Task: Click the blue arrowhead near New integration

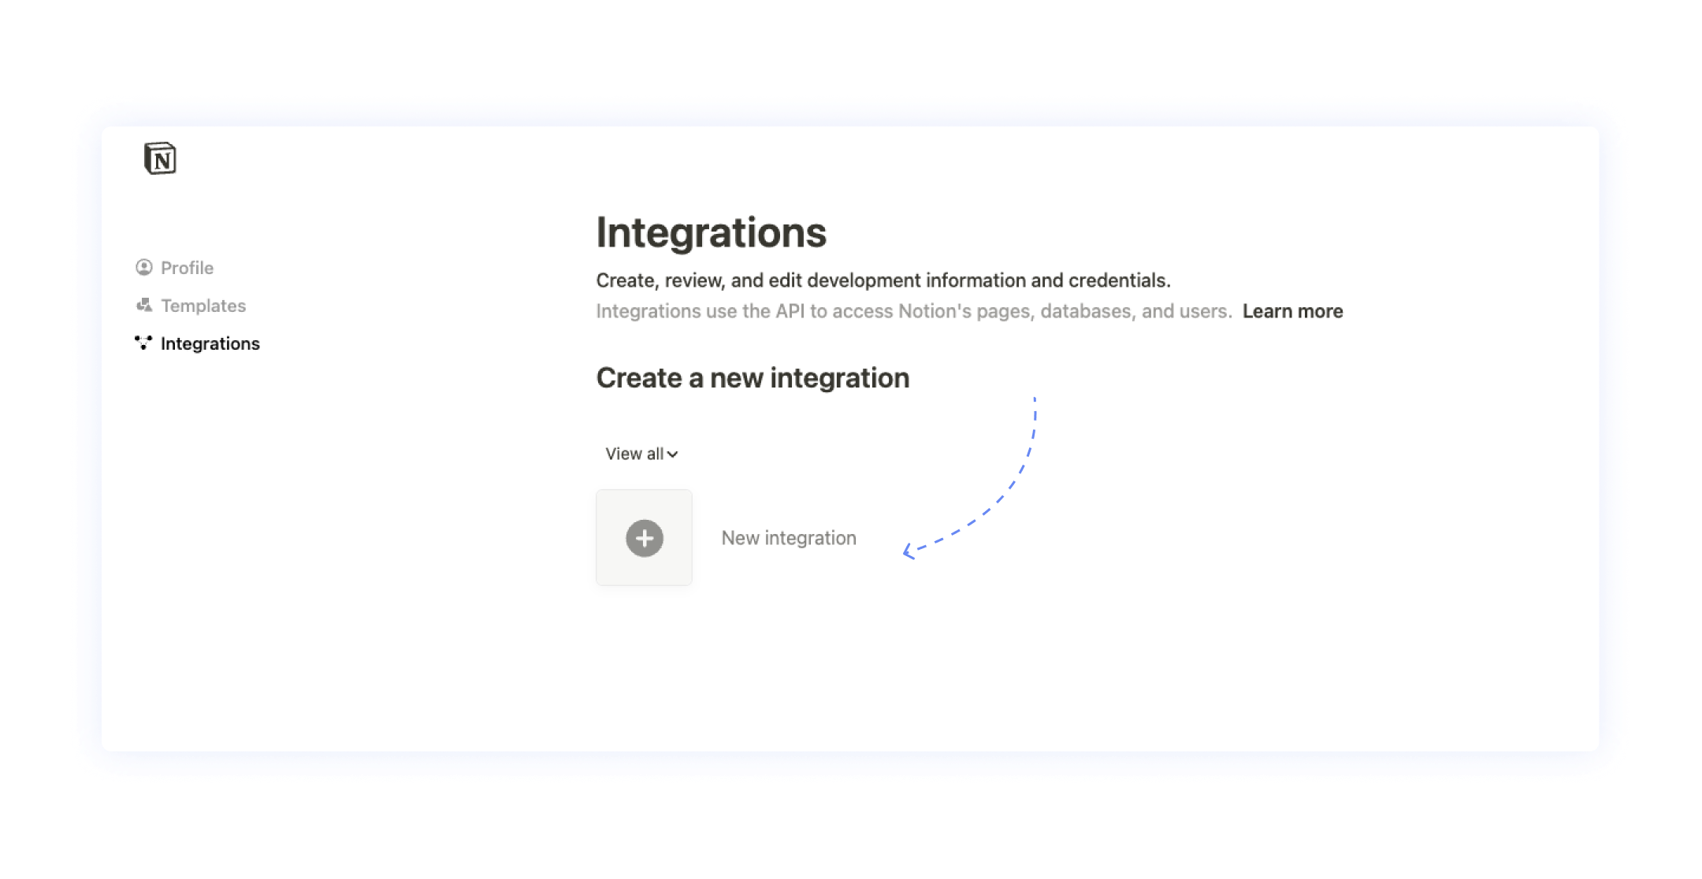Action: pos(909,551)
